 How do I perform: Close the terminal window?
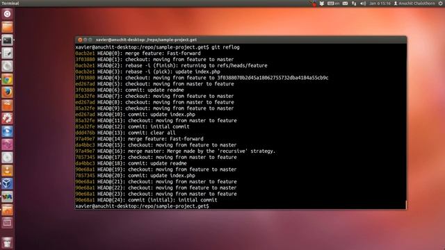[80, 40]
